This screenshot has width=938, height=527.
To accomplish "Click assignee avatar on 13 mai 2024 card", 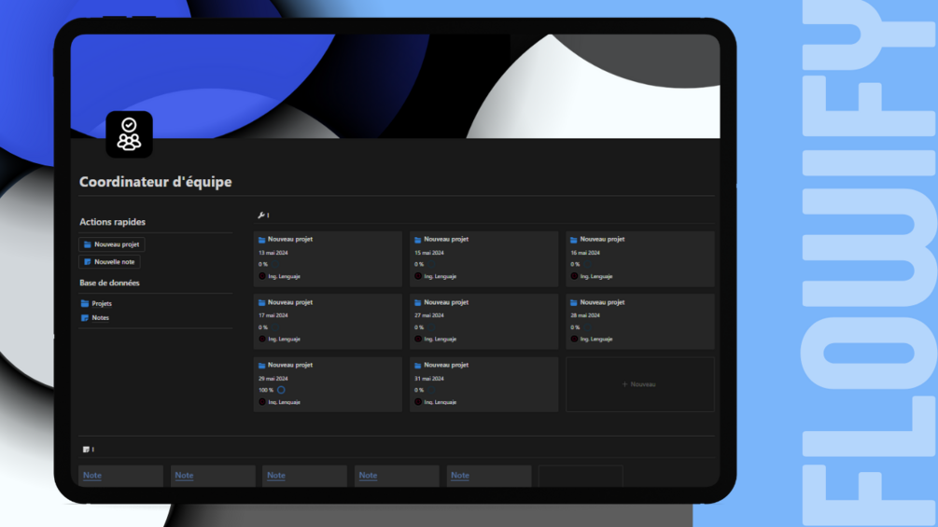I will [x=262, y=276].
